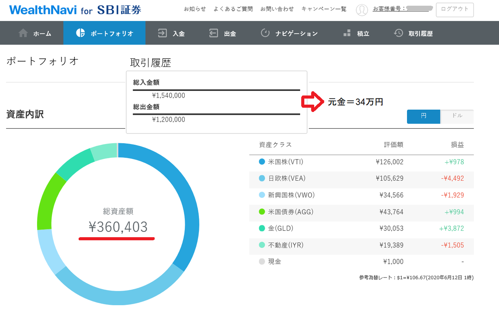Click the 金(GLD) label
This screenshot has width=499, height=309.
[x=281, y=228]
